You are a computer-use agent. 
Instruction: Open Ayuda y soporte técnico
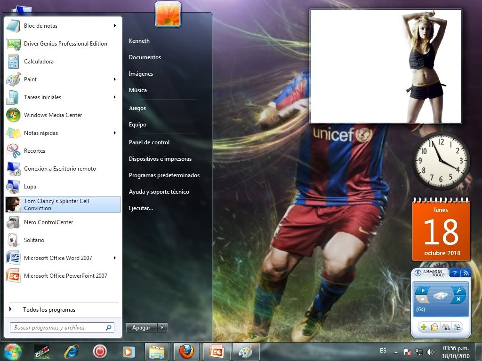click(159, 192)
